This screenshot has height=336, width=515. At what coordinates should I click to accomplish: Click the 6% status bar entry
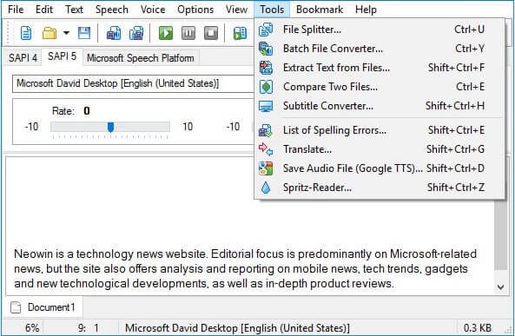click(x=32, y=327)
